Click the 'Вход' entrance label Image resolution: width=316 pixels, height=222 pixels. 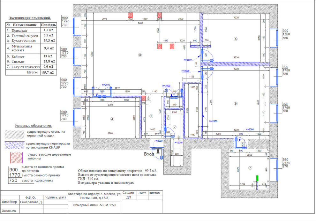tap(149, 154)
